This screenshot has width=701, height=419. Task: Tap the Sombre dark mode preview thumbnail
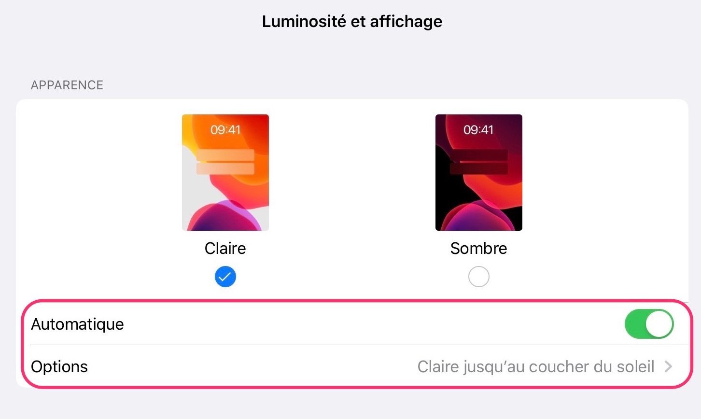pyautogui.click(x=478, y=172)
